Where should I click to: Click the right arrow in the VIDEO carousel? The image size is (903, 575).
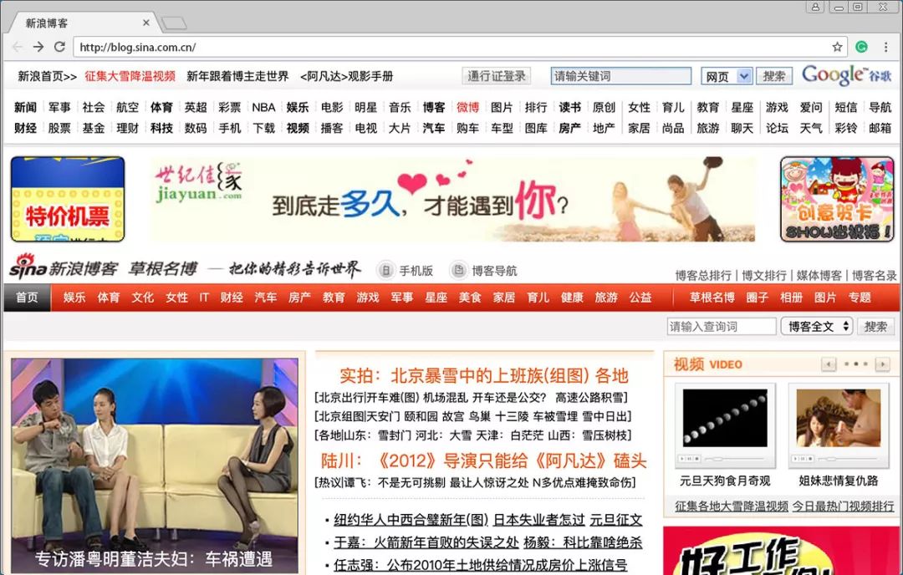point(882,364)
